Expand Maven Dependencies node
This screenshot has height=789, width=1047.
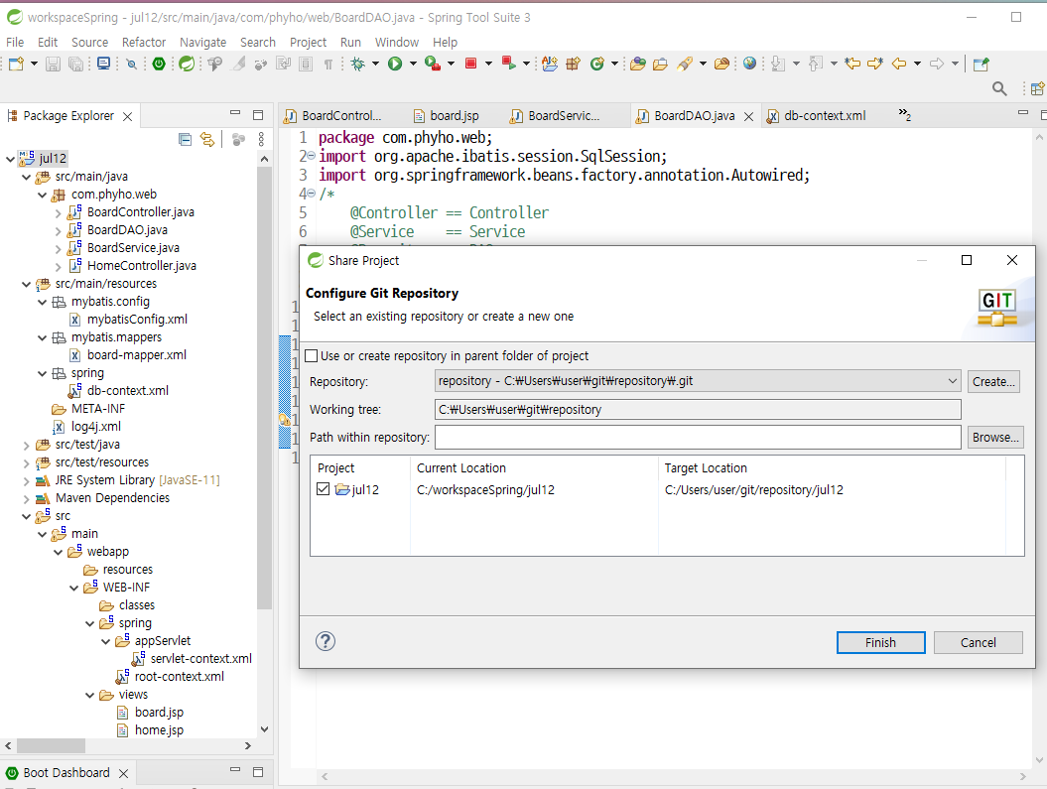tap(26, 498)
